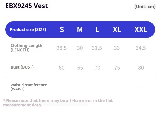Viewport: 159px width, 116px height.
Task: Click the 34.5 length value
Action: coord(141,48)
